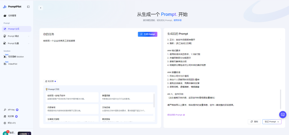289x135 pixels.
Task: Click the back arrow at top of page
Action: (x=41, y=8)
